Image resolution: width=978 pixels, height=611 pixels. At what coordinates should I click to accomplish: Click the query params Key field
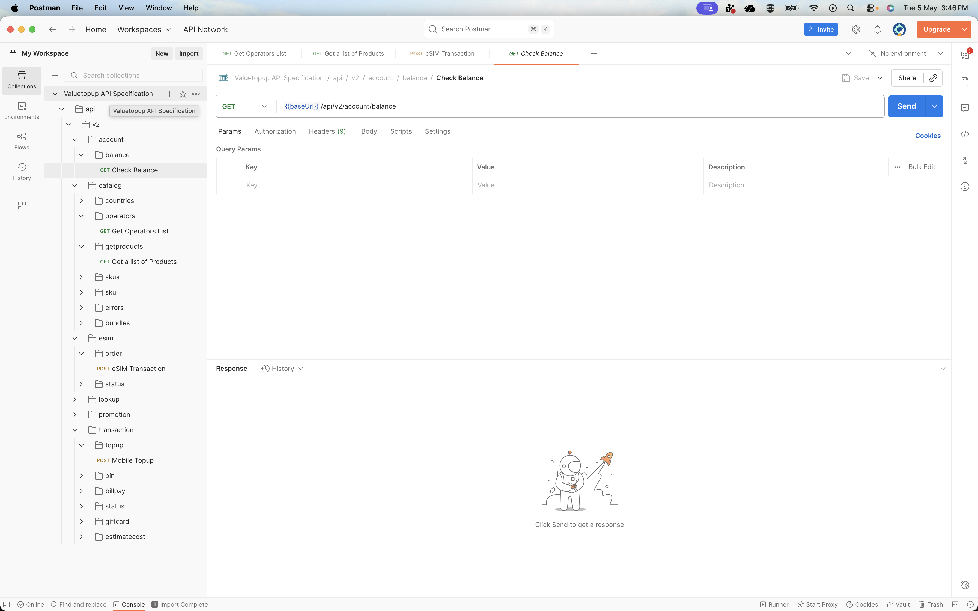click(356, 185)
